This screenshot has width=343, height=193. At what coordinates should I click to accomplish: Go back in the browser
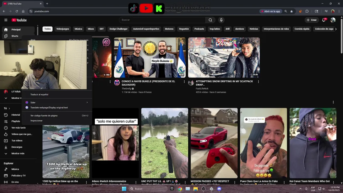pos(4,11)
